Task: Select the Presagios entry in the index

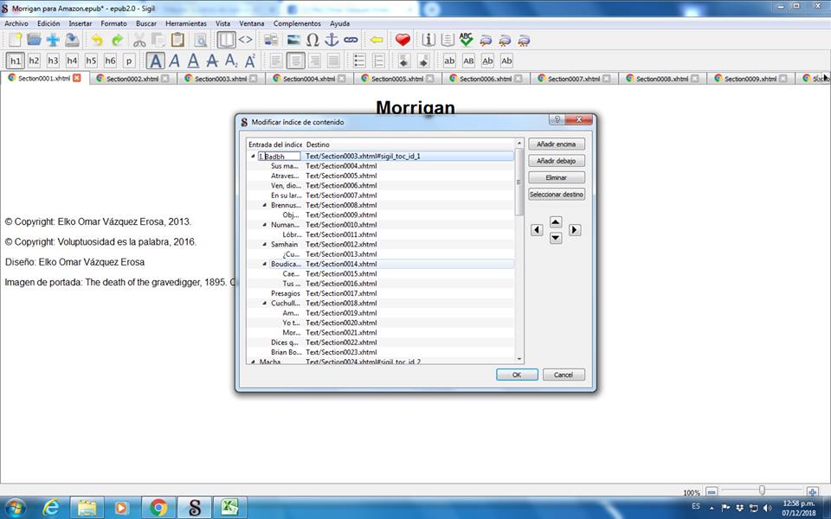Action: tap(285, 293)
